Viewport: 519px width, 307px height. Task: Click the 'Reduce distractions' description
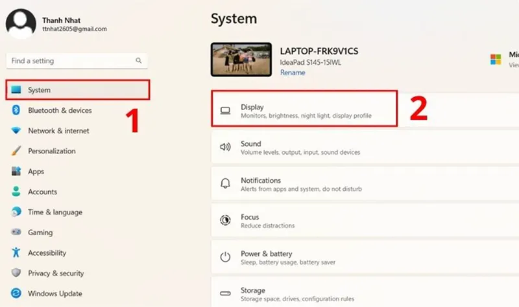[x=267, y=225]
